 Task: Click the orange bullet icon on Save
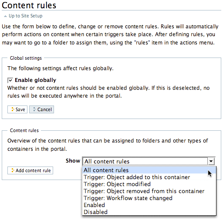(13, 109)
